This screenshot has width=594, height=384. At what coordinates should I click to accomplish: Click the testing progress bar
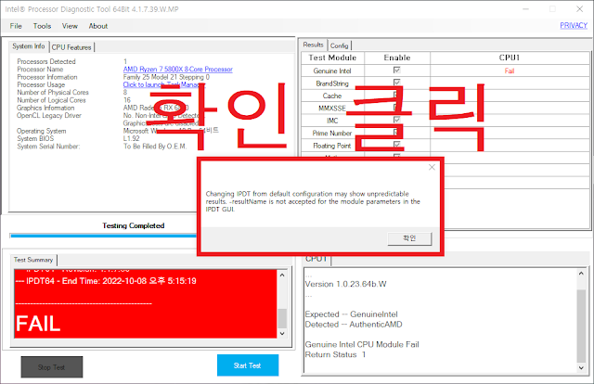pos(103,236)
